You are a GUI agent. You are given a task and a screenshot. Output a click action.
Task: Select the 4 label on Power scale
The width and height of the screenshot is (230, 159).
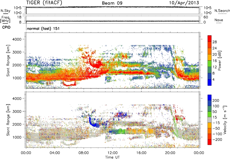[x=213, y=80]
